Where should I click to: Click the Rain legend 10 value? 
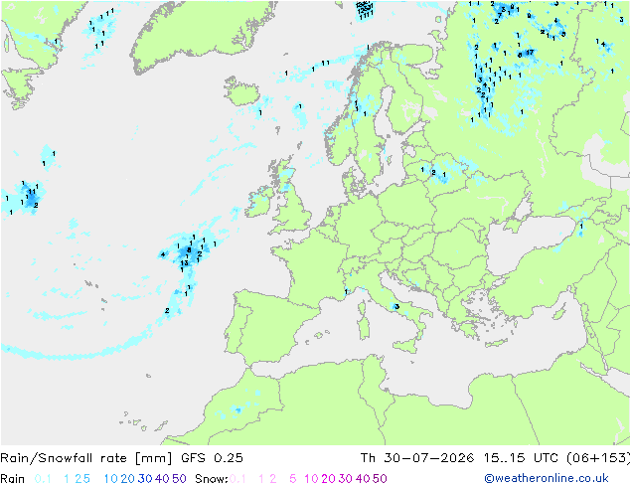pos(111,479)
